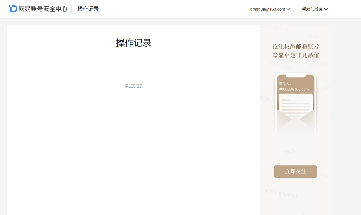This screenshot has width=361, height=215.
Task: Click 888888@163.com in the phone mockup
Action: tap(294, 89)
